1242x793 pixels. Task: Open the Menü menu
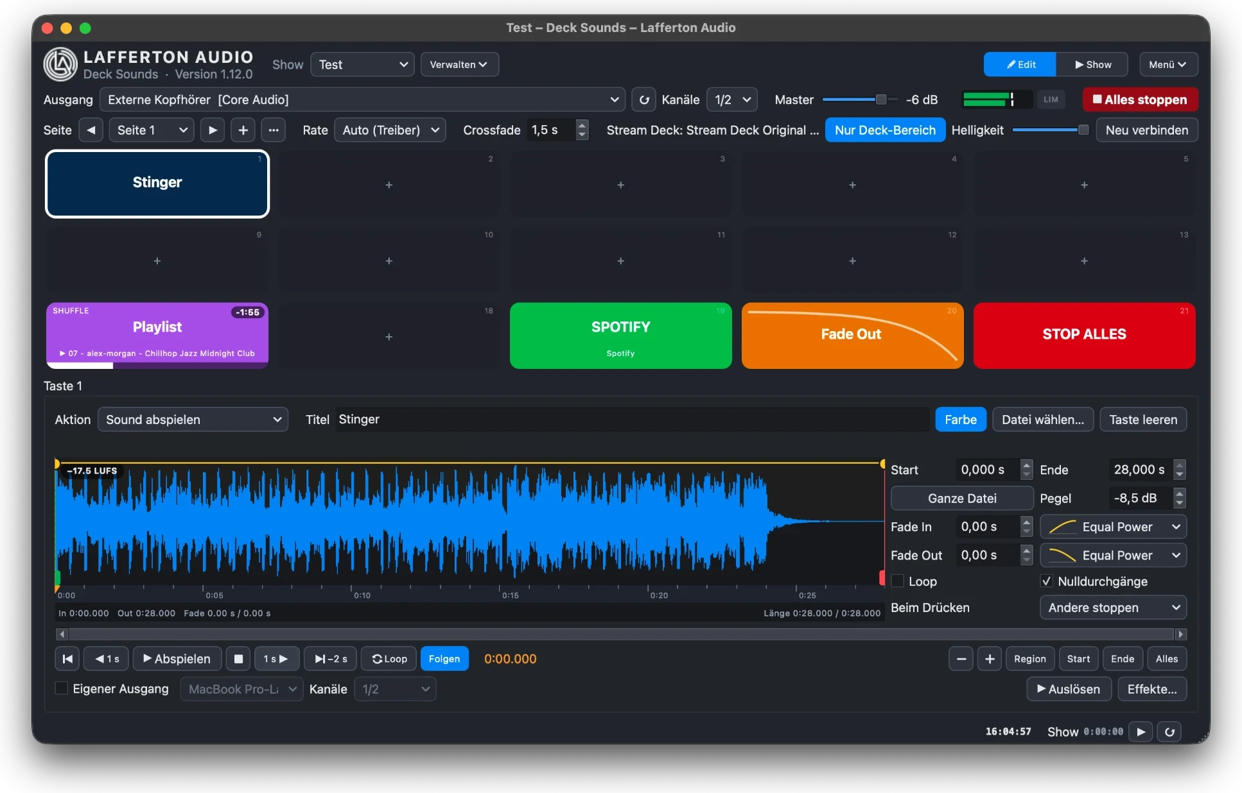coord(1168,65)
